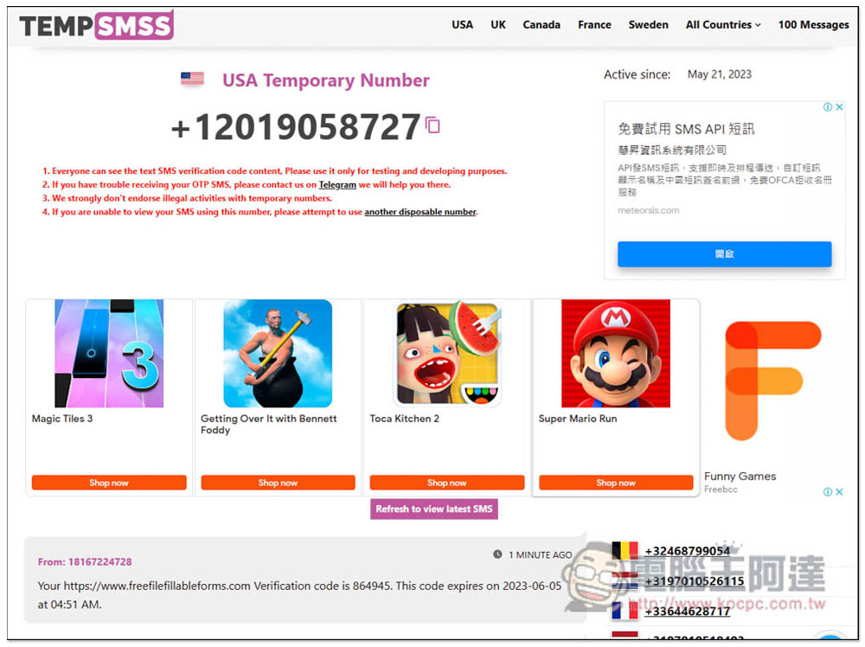The width and height of the screenshot is (865, 647).
Task: Refresh to view latest SMS
Action: 434,509
